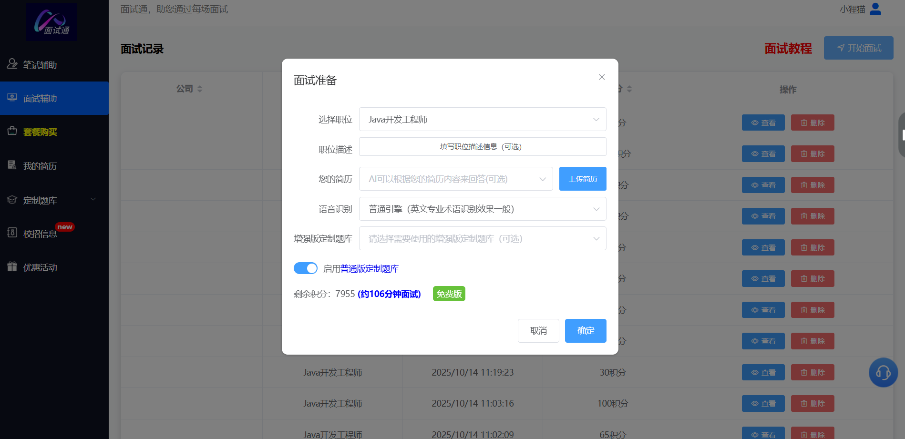Click the (约106分钟面试) text
Viewport: 905px width, 439px height.
(389, 294)
